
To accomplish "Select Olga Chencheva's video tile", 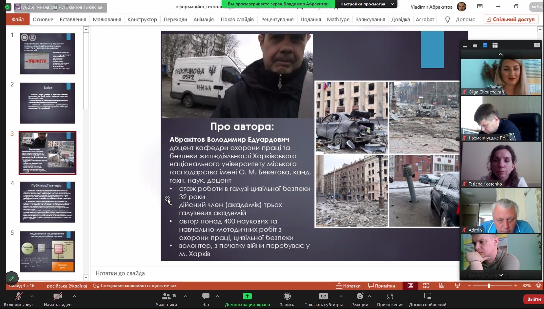I will click(501, 77).
